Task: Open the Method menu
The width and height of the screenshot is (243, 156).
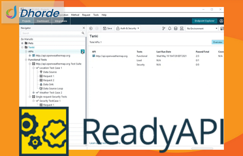Action: (75, 15)
